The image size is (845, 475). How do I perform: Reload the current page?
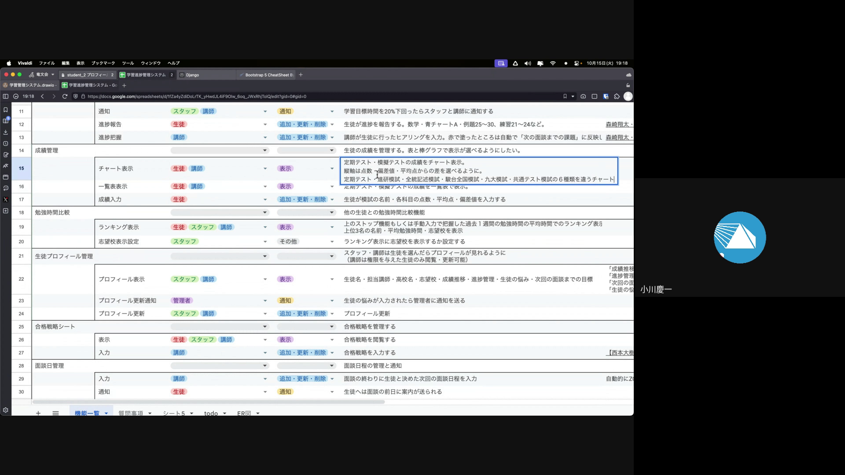tap(65, 96)
